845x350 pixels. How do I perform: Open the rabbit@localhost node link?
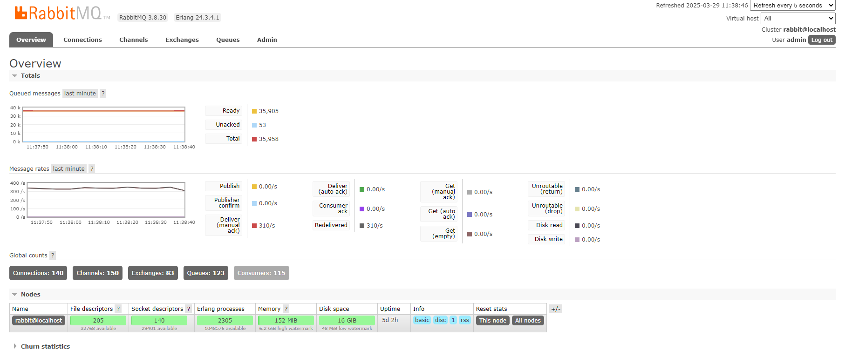39,320
